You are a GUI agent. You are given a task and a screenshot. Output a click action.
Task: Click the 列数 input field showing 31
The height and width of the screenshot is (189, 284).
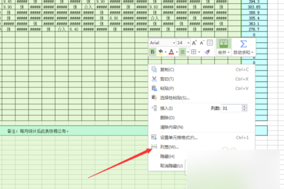pyautogui.click(x=231, y=108)
